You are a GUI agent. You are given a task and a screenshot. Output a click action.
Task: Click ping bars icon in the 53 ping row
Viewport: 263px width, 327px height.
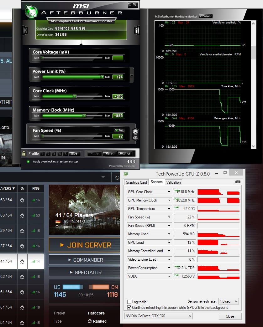click(x=33, y=215)
